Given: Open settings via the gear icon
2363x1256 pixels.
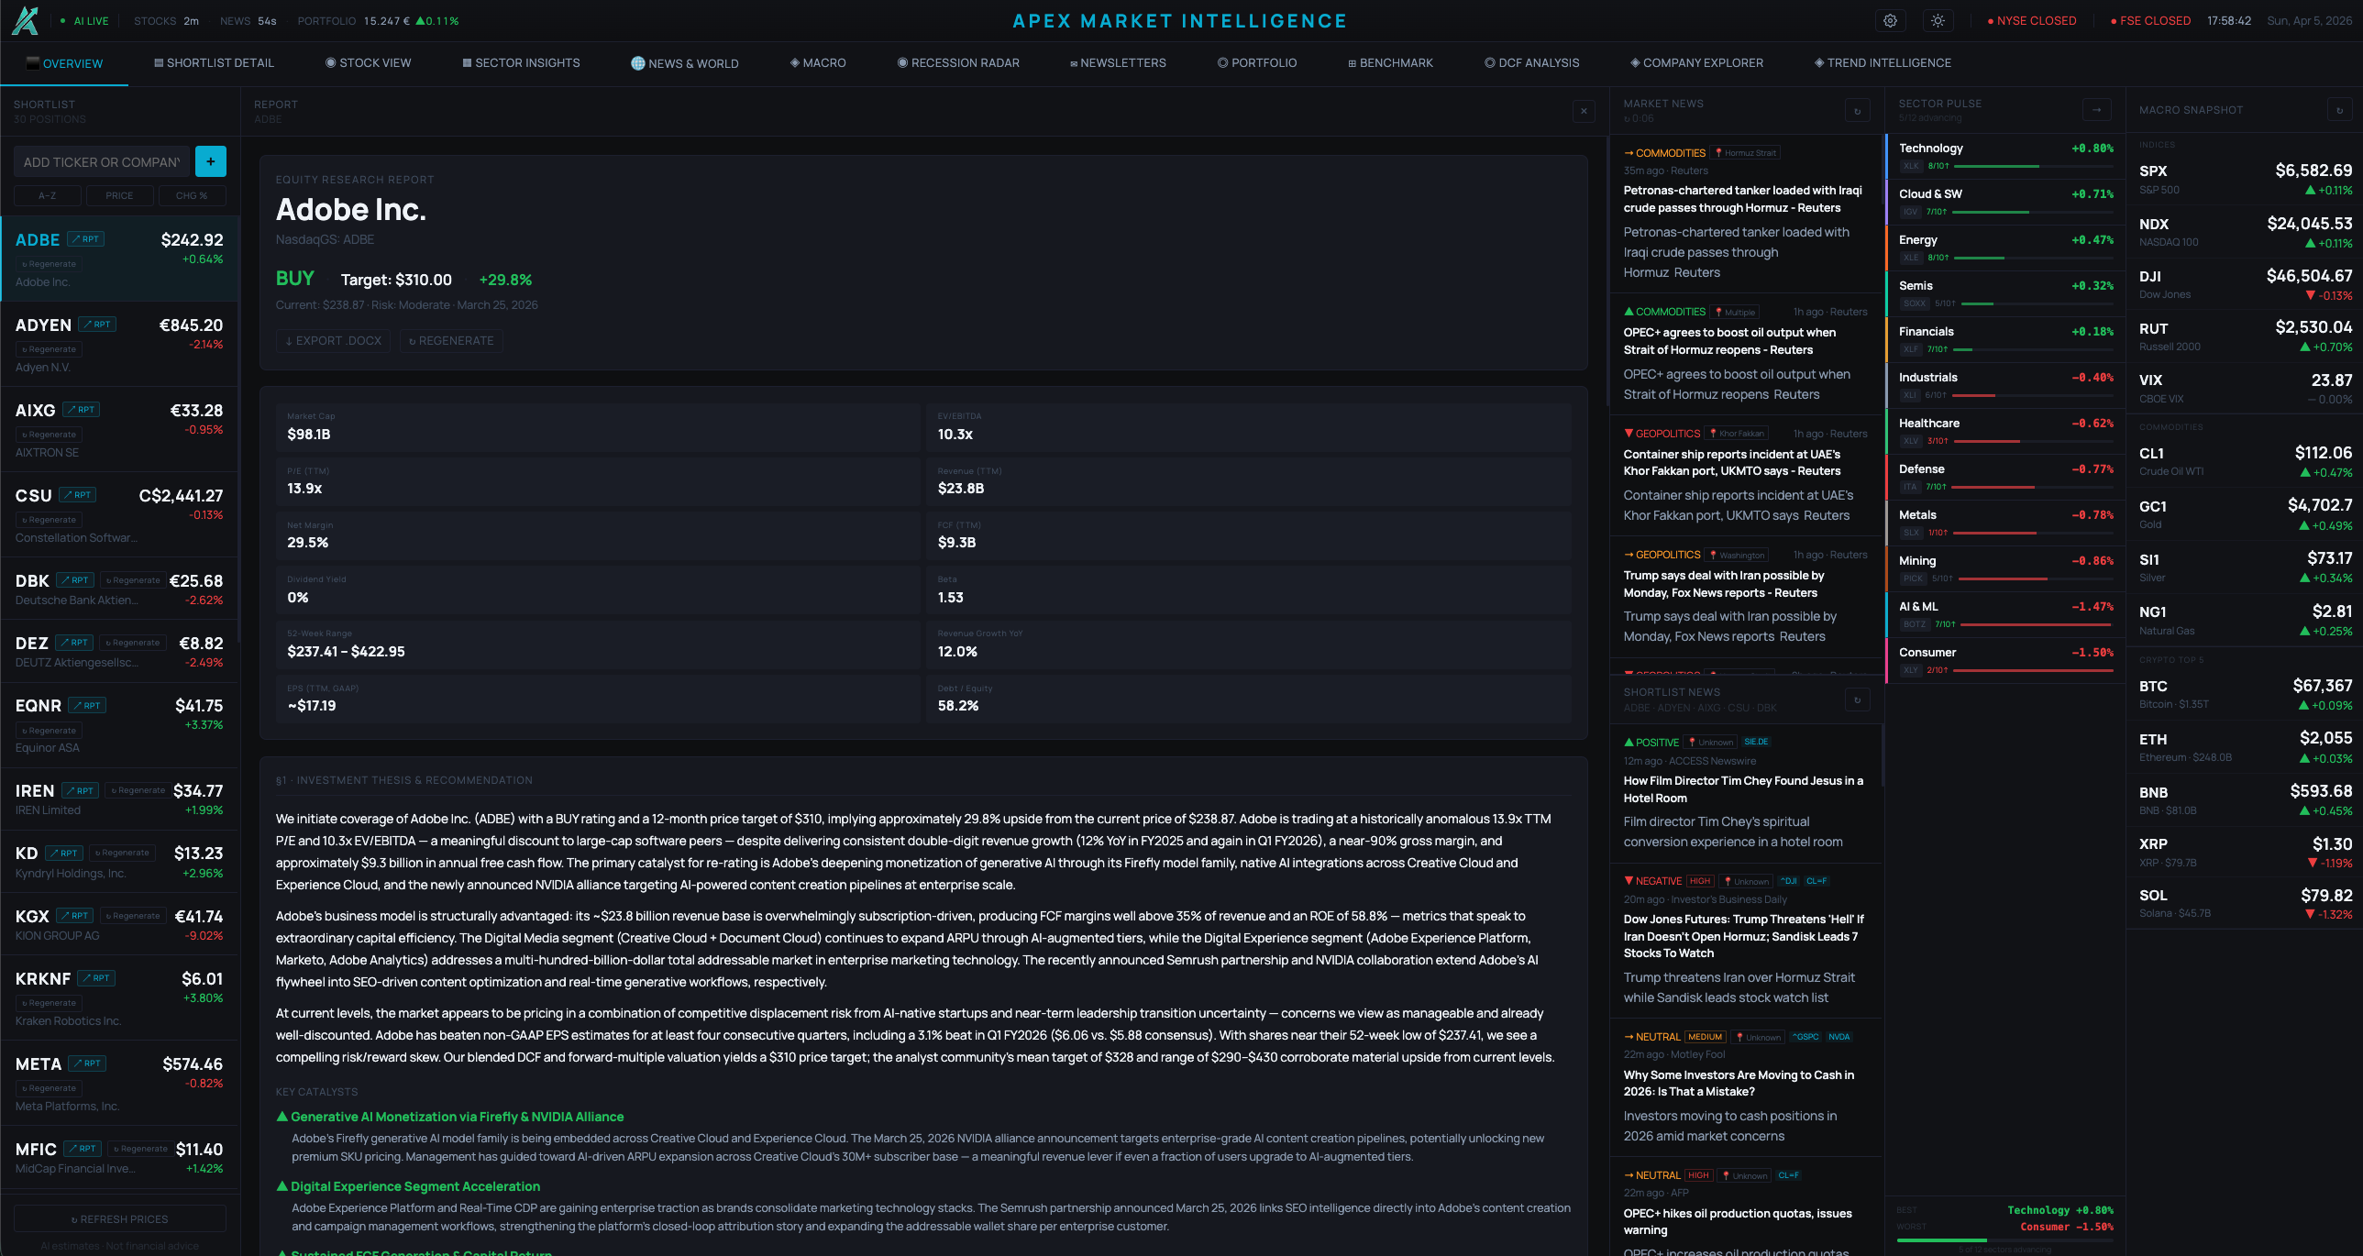Looking at the screenshot, I should tap(1890, 20).
